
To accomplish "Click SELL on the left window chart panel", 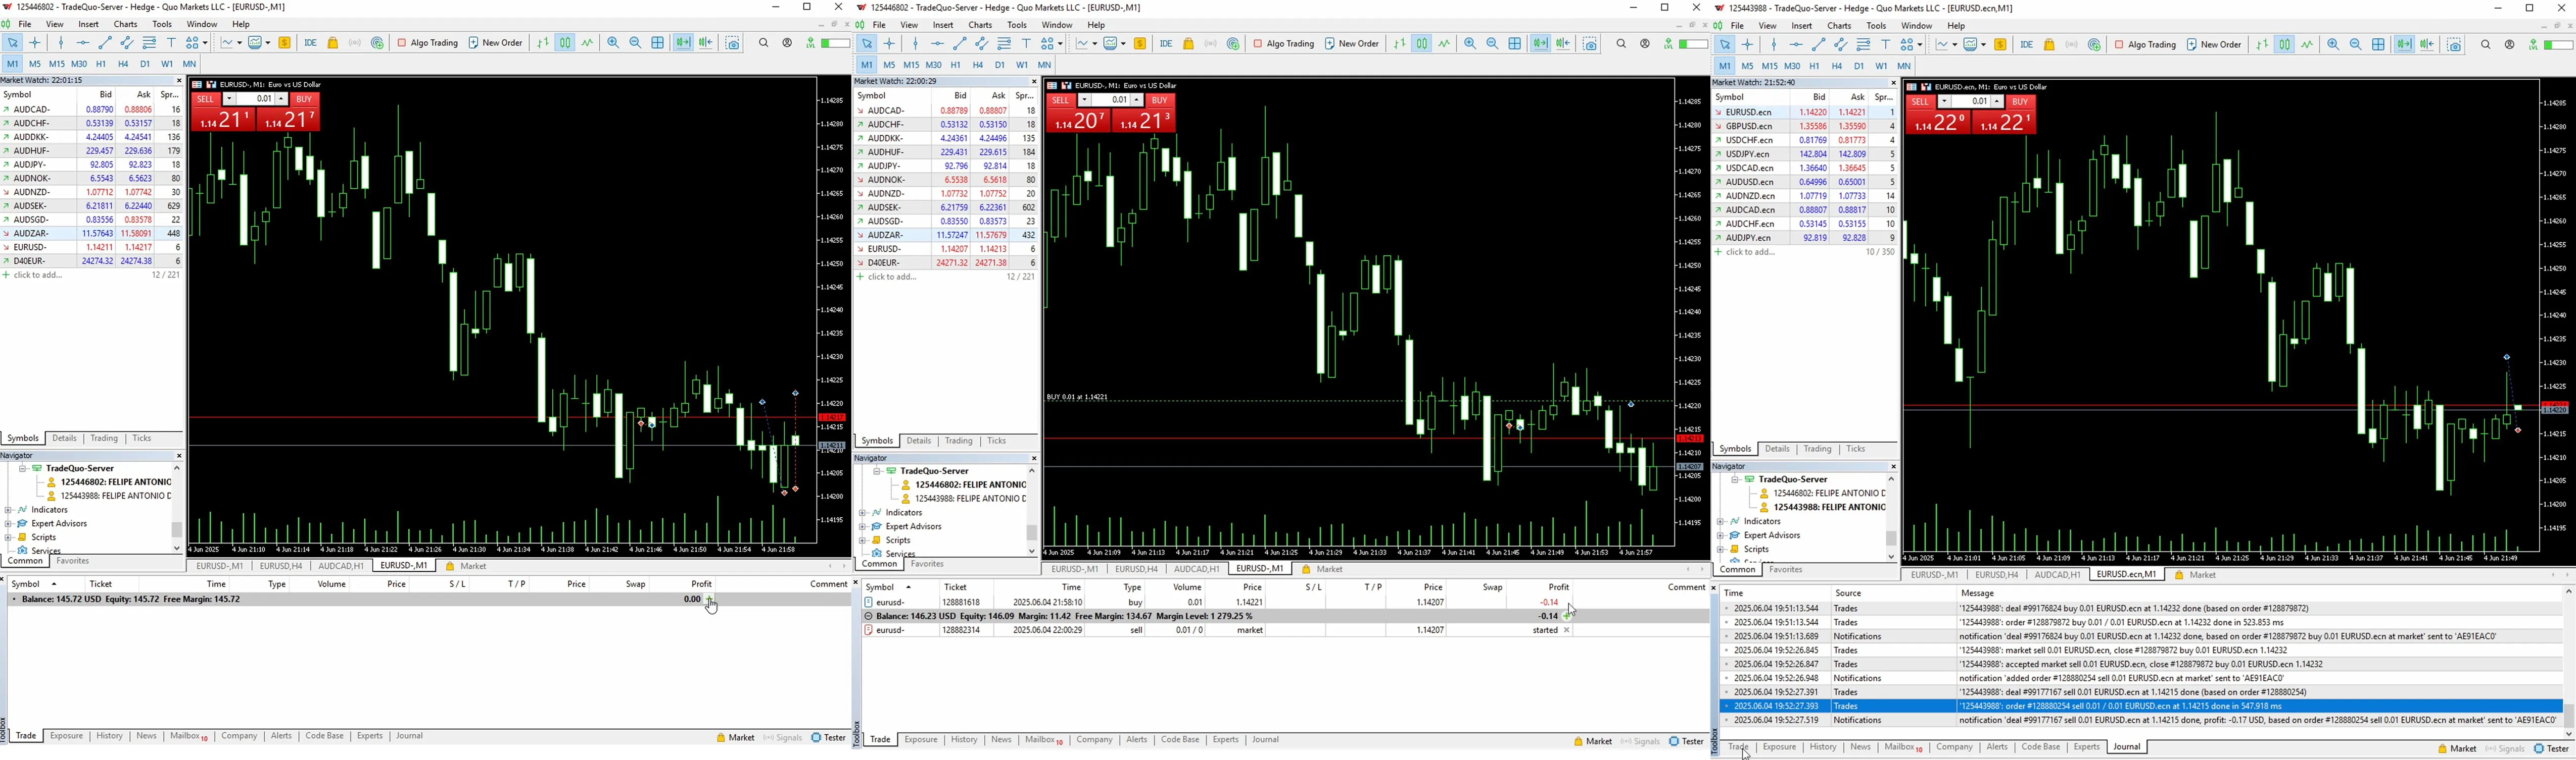I will pos(206,100).
